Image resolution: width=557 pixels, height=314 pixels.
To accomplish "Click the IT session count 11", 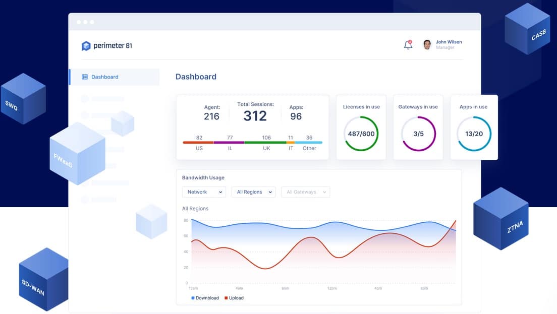I will point(291,138).
